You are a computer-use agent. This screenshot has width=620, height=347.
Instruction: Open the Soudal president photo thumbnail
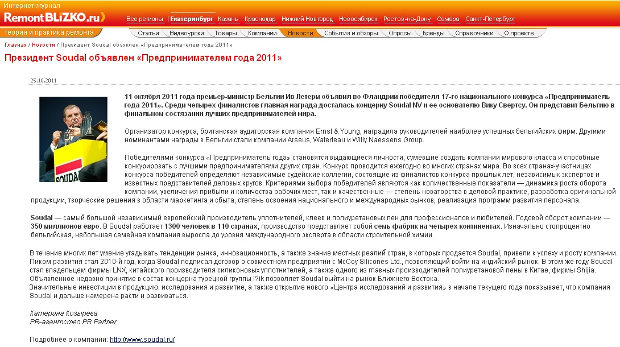tap(73, 139)
